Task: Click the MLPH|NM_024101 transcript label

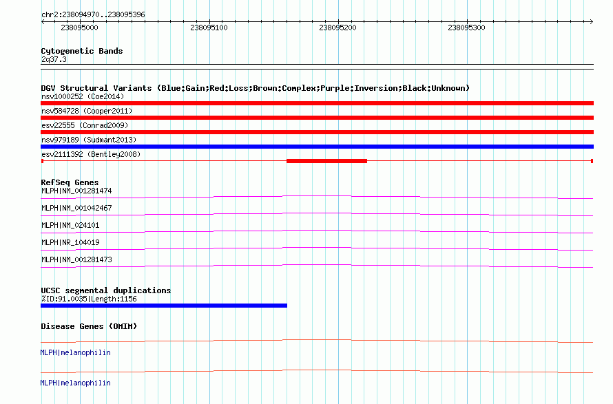Action: coord(70,226)
